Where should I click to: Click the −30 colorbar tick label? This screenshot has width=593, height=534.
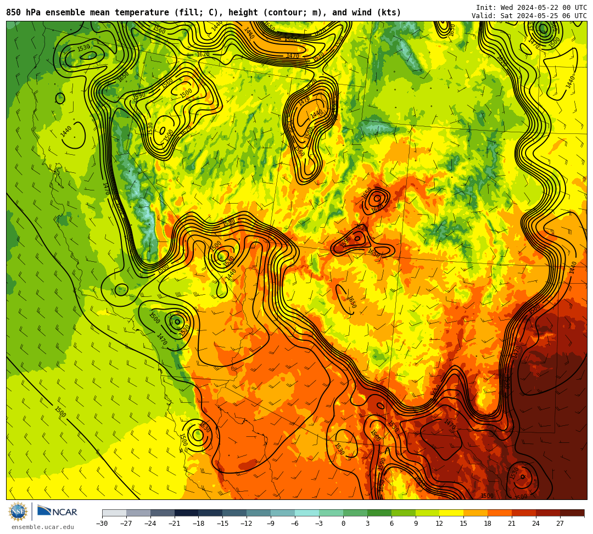coord(102,524)
